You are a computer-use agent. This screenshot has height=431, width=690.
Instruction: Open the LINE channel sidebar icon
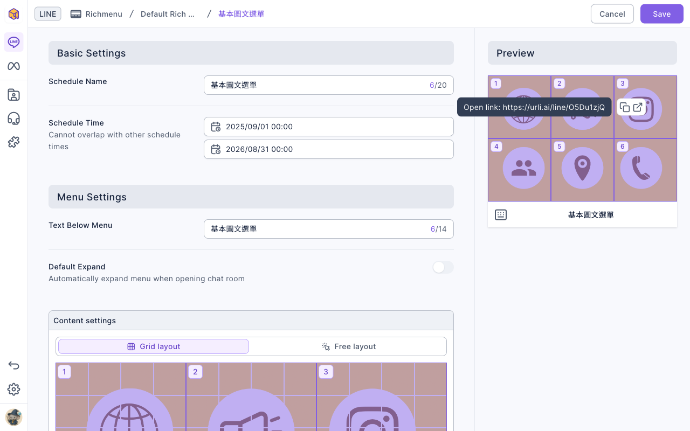pos(13,42)
